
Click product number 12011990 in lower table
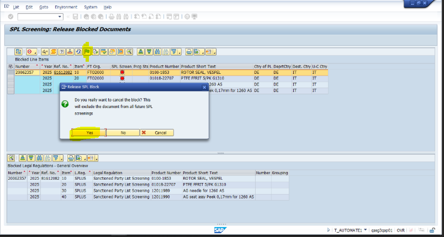click(x=161, y=197)
